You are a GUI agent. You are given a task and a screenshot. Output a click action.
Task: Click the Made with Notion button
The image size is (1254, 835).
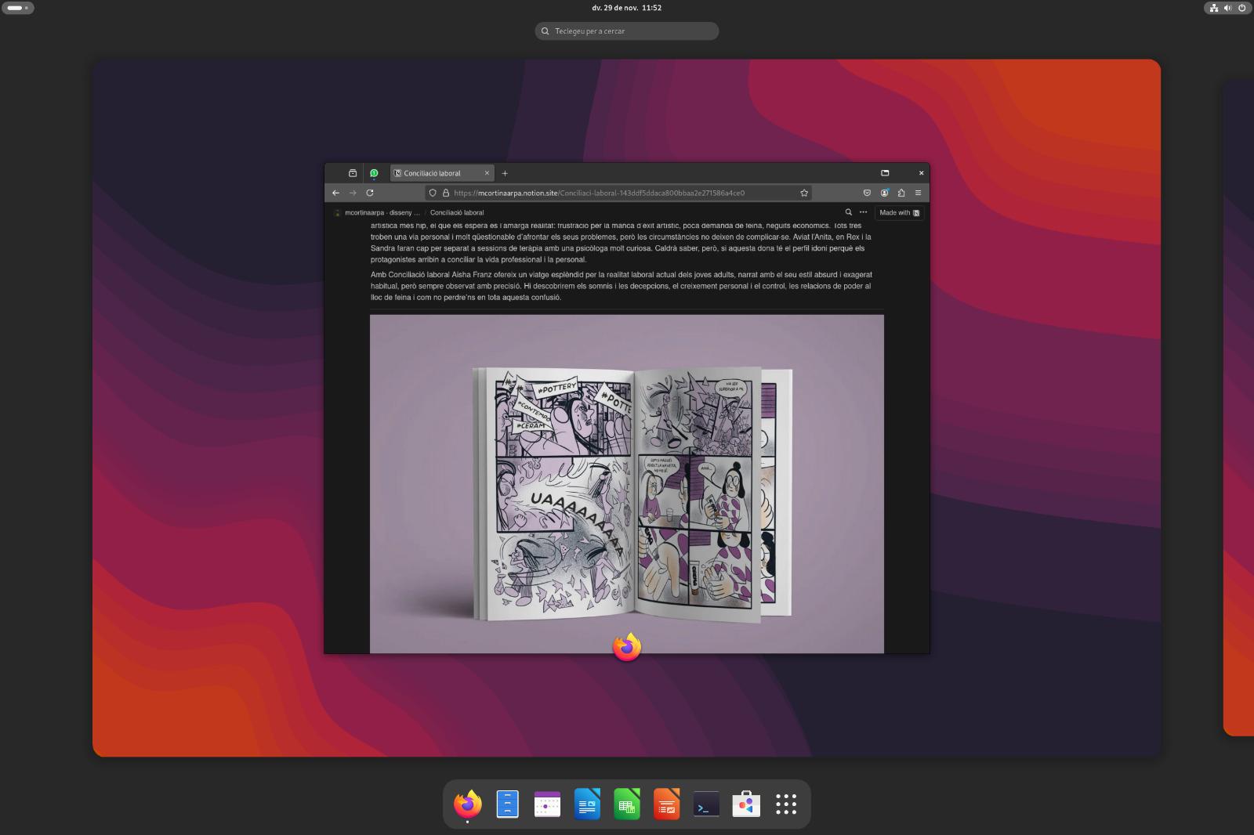[x=900, y=212]
